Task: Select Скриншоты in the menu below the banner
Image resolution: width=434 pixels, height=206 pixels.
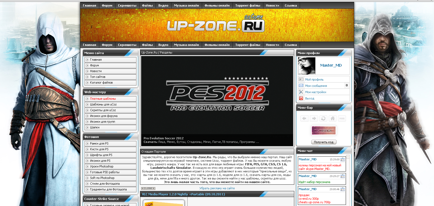Action: (127, 45)
